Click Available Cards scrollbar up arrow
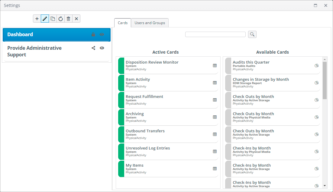This screenshot has height=192, width=333. 325,60
